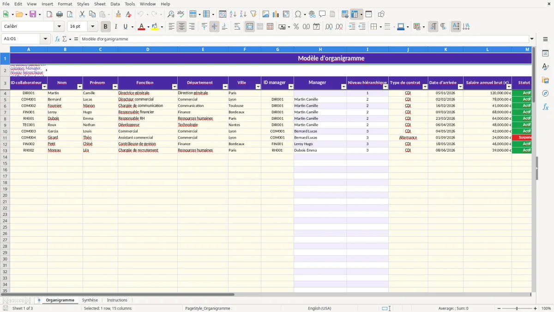Run the Spelling check icon
Image resolution: width=554 pixels, height=312 pixels.
(x=181, y=14)
